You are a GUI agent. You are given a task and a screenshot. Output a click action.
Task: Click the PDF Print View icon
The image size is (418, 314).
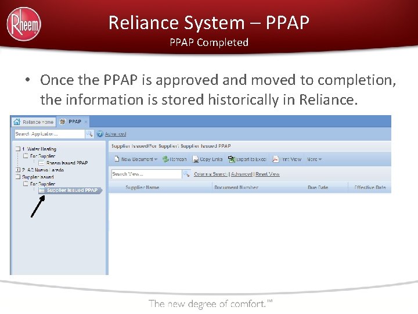pyautogui.click(x=275, y=159)
